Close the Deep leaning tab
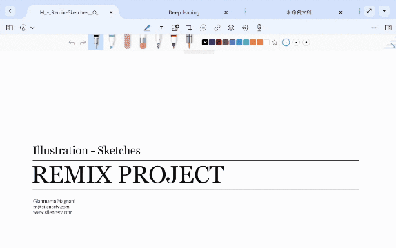Image resolution: width=396 pixels, height=248 pixels. (x=226, y=12)
